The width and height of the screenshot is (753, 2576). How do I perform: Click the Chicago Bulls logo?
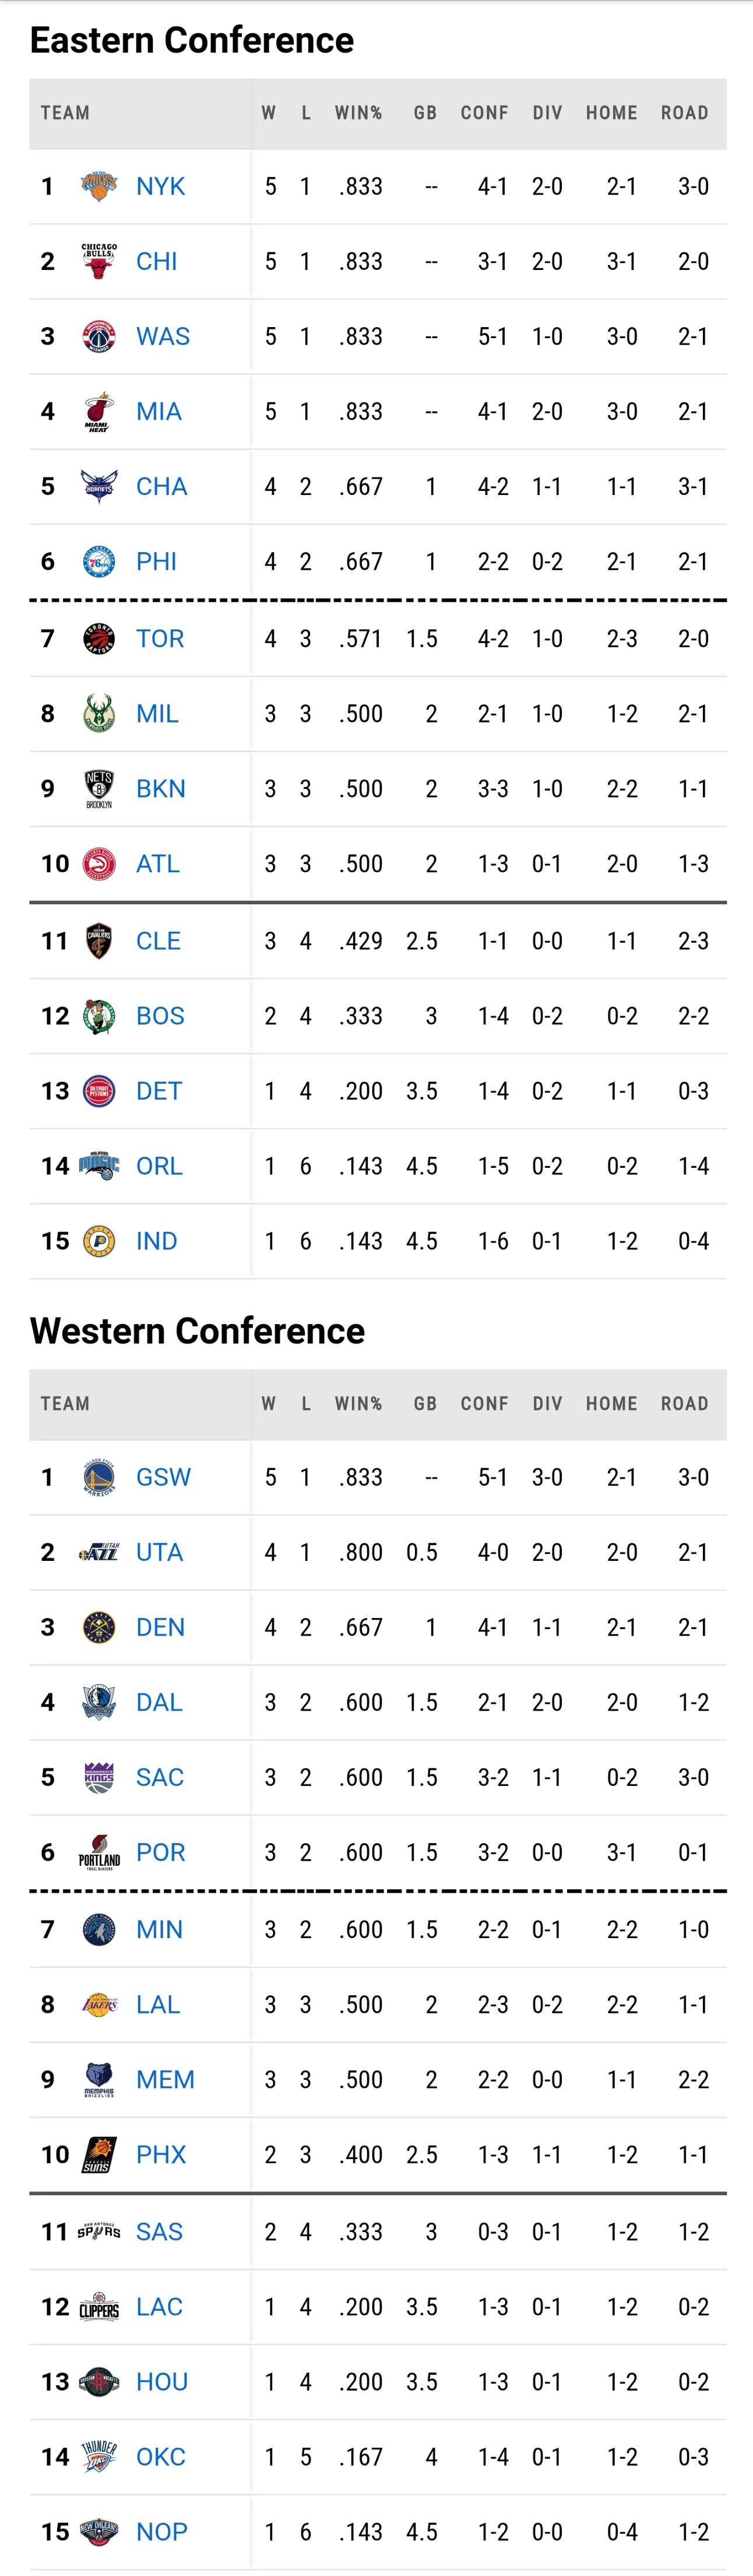click(99, 261)
